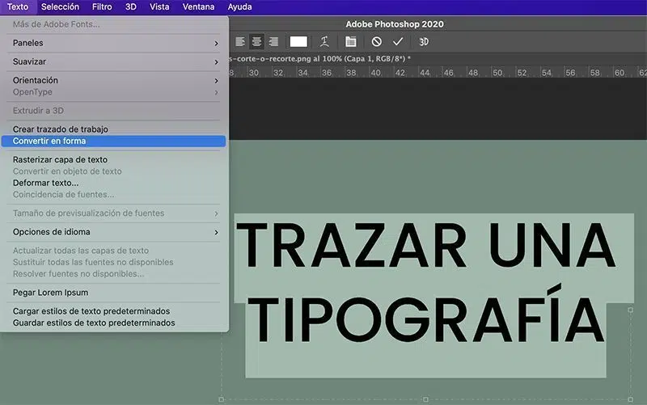This screenshot has width=647, height=405.
Task: Open the Ayuda menu
Action: [x=239, y=7]
